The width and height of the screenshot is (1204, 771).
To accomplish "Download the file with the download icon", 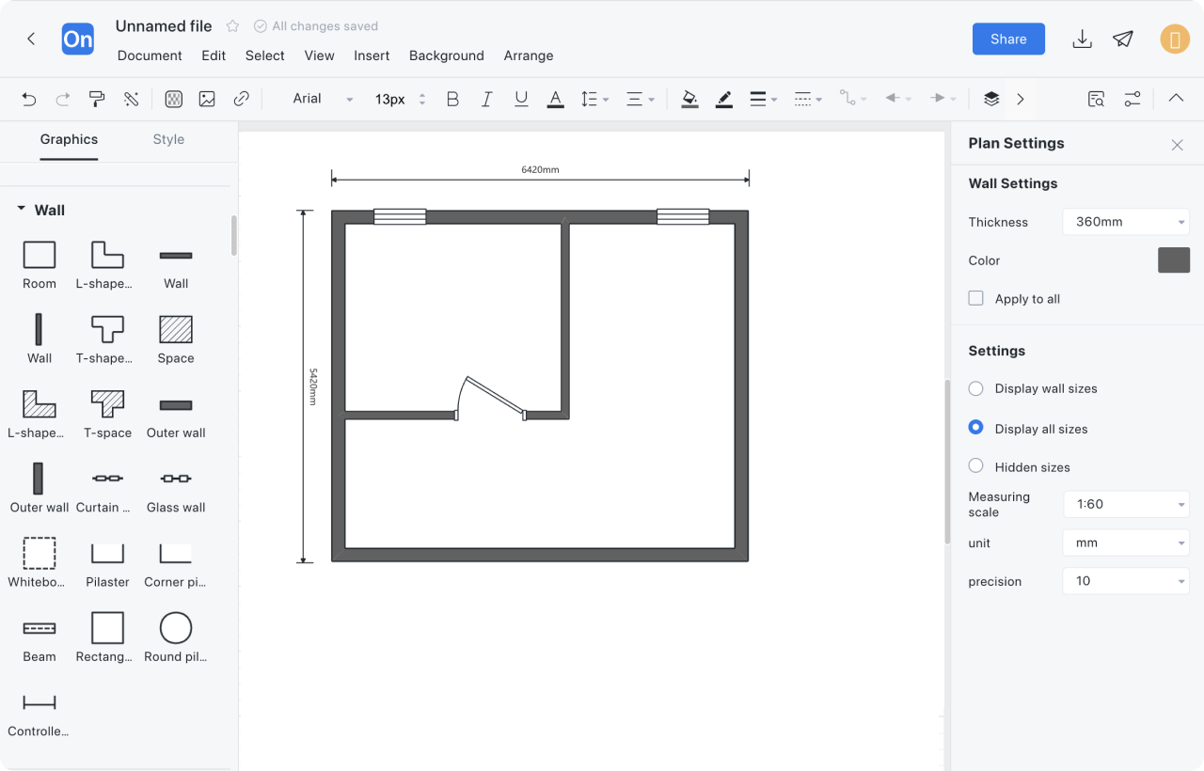I will (1082, 39).
